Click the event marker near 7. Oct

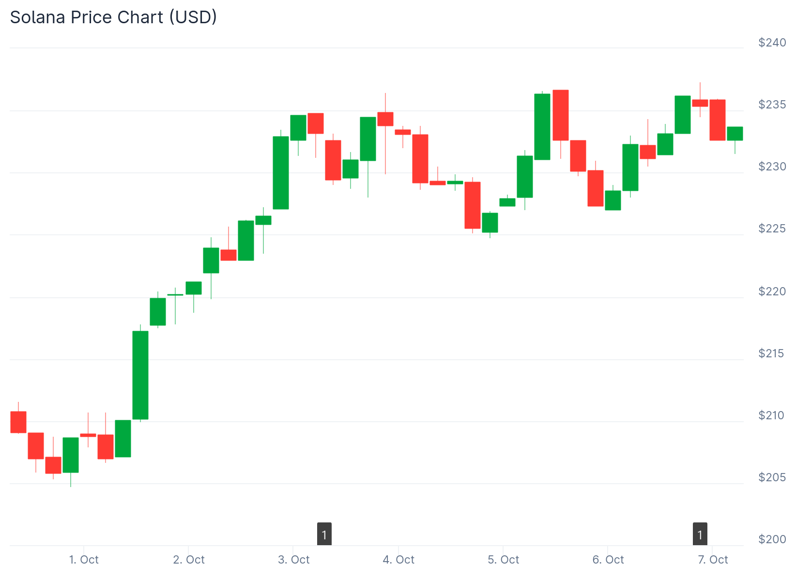700,534
